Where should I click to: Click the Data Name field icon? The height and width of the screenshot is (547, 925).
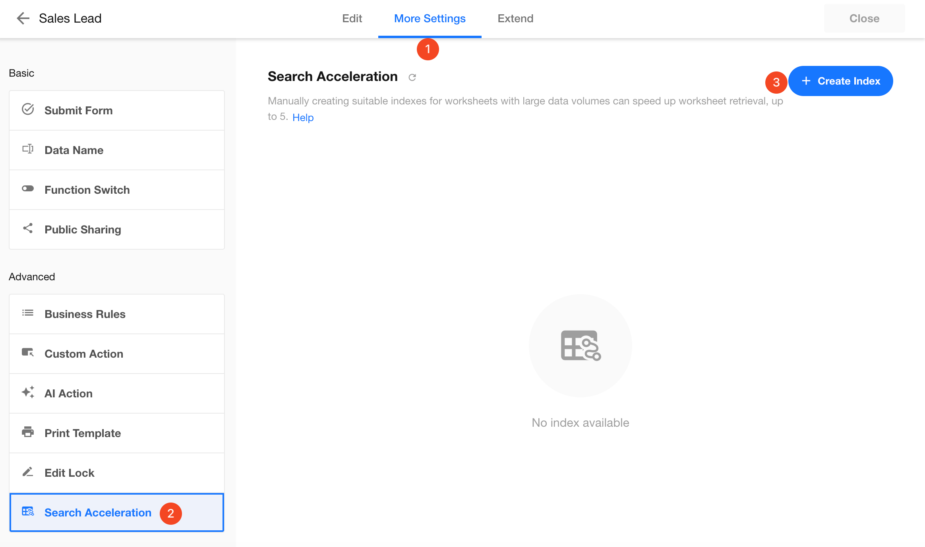tap(28, 149)
